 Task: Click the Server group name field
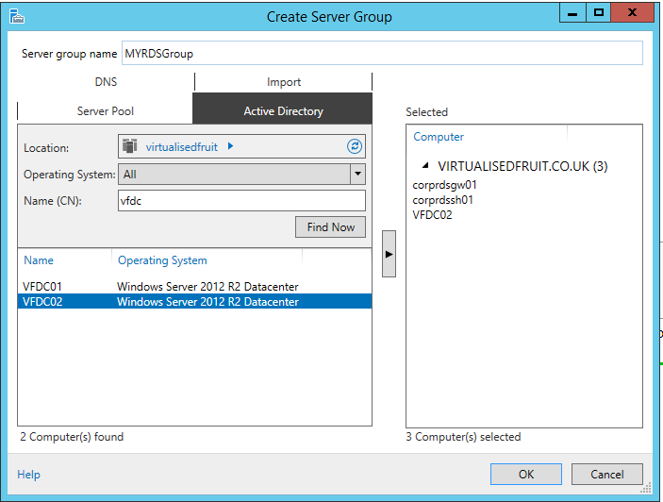click(382, 54)
